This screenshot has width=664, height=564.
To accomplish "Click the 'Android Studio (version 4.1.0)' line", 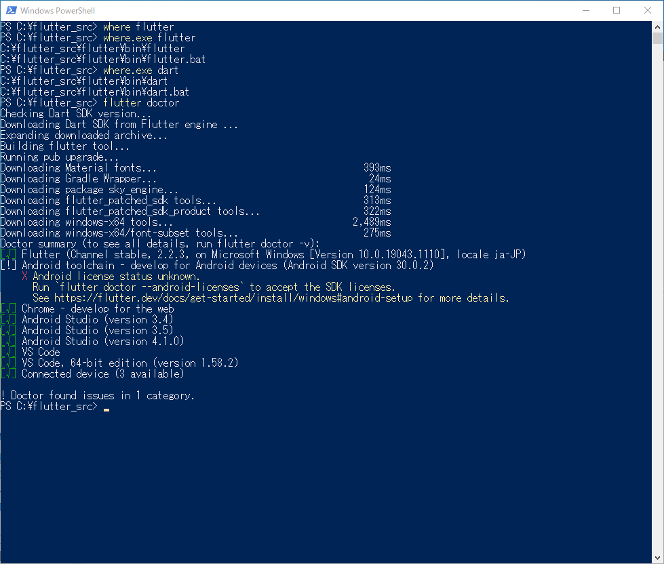I will pyautogui.click(x=103, y=341).
